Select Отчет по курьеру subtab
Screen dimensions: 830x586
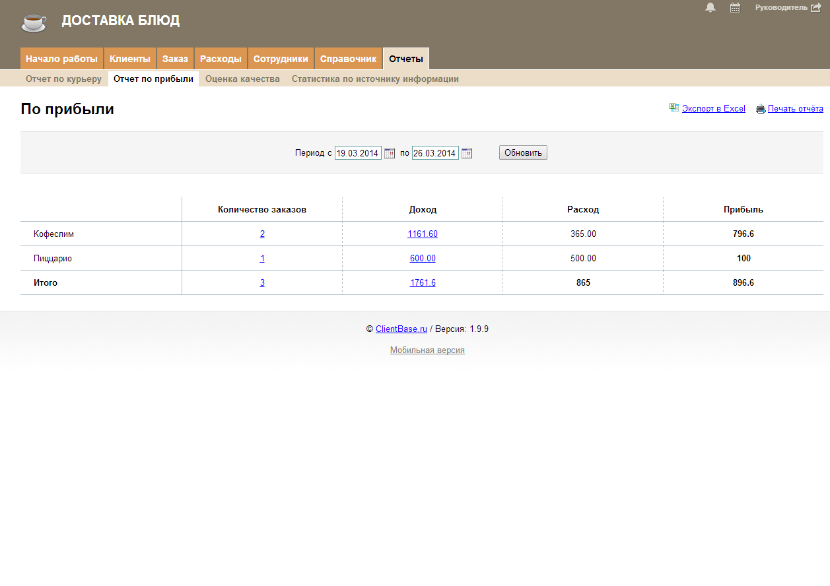tap(63, 79)
